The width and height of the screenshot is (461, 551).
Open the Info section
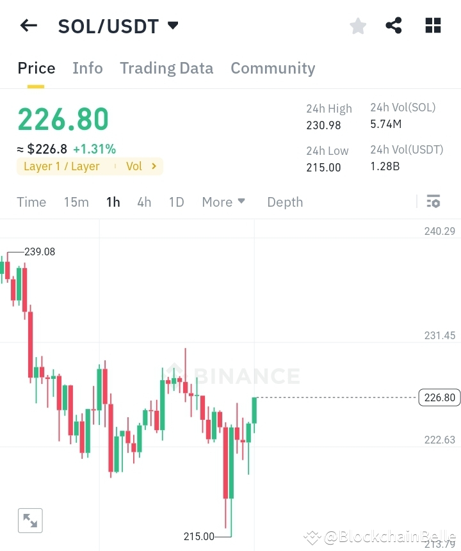coord(87,68)
